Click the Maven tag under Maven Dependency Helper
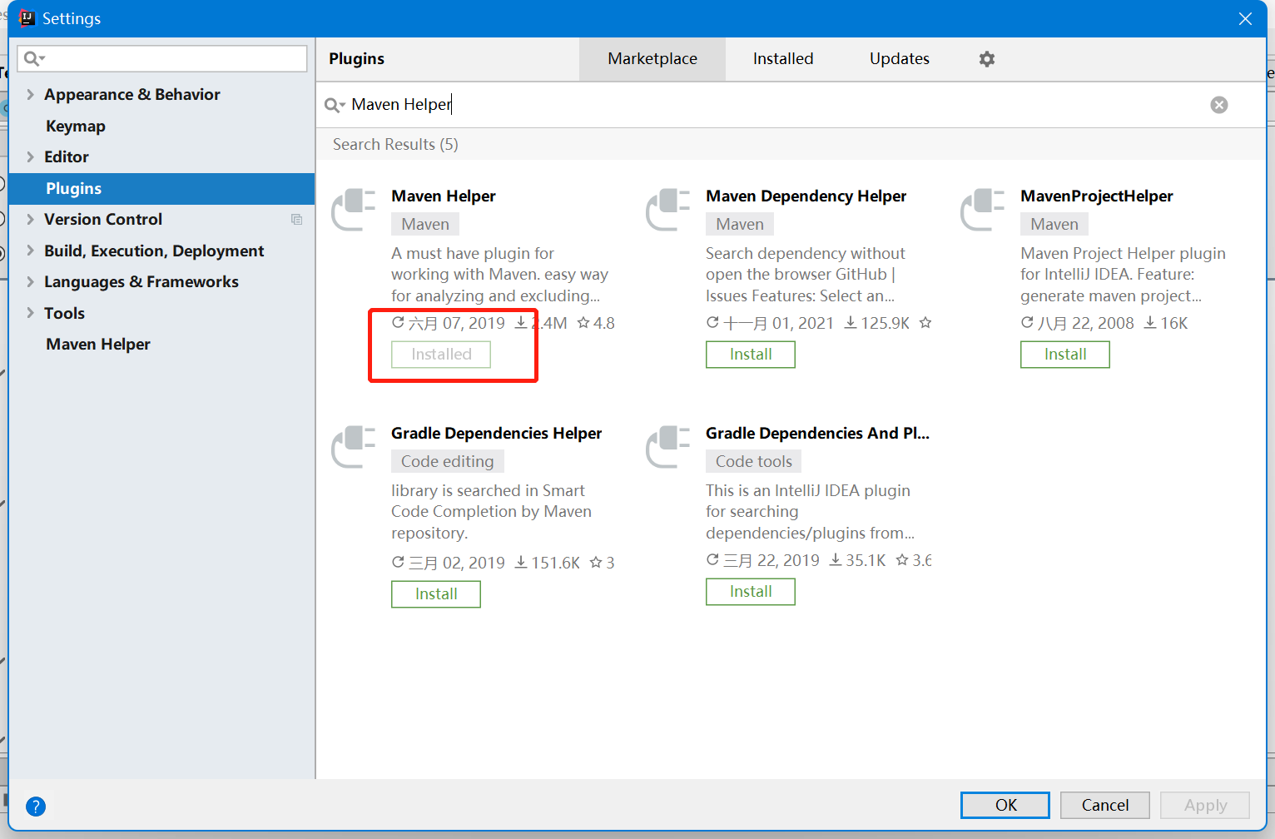This screenshot has width=1275, height=839. coord(740,224)
